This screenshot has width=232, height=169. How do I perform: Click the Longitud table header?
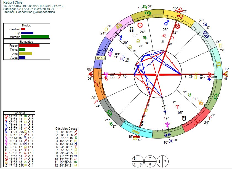click(x=19, y=113)
